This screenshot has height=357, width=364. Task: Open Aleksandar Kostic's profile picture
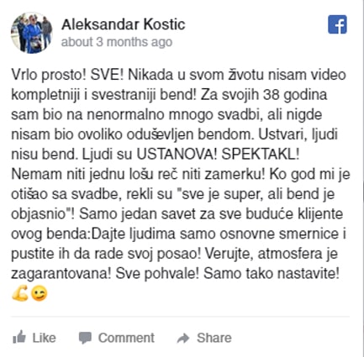pyautogui.click(x=31, y=33)
